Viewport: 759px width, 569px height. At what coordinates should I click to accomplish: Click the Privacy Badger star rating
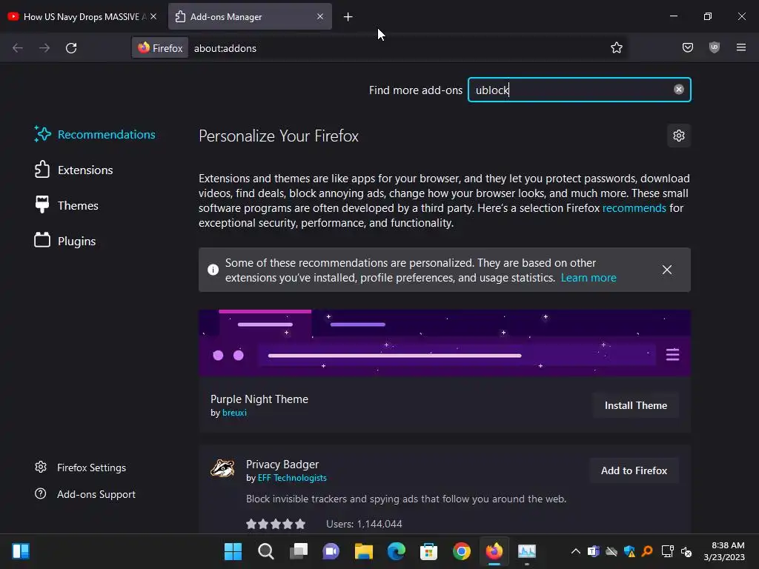(x=276, y=524)
